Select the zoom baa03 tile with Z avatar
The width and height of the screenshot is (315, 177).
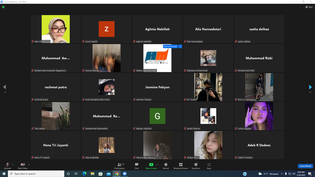(106, 29)
